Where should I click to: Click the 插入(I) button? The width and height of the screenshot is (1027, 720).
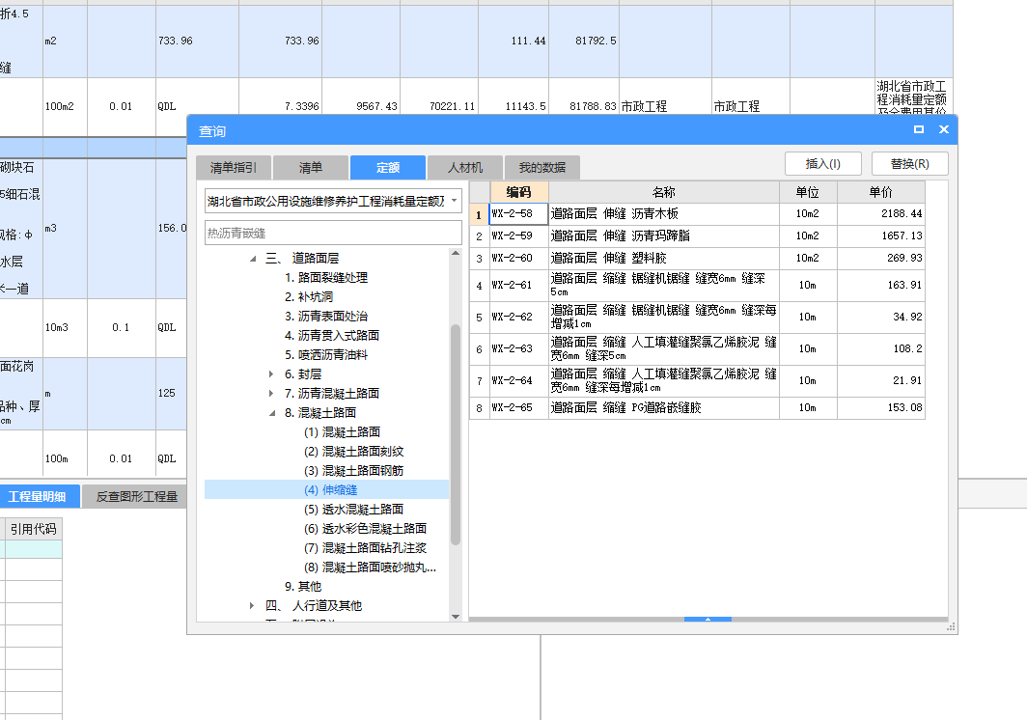click(822, 164)
